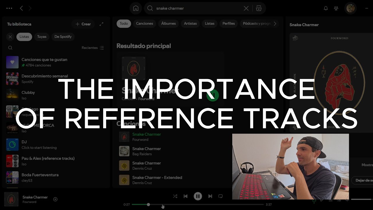Skip to the next track
373x210 pixels.
tap(210, 196)
